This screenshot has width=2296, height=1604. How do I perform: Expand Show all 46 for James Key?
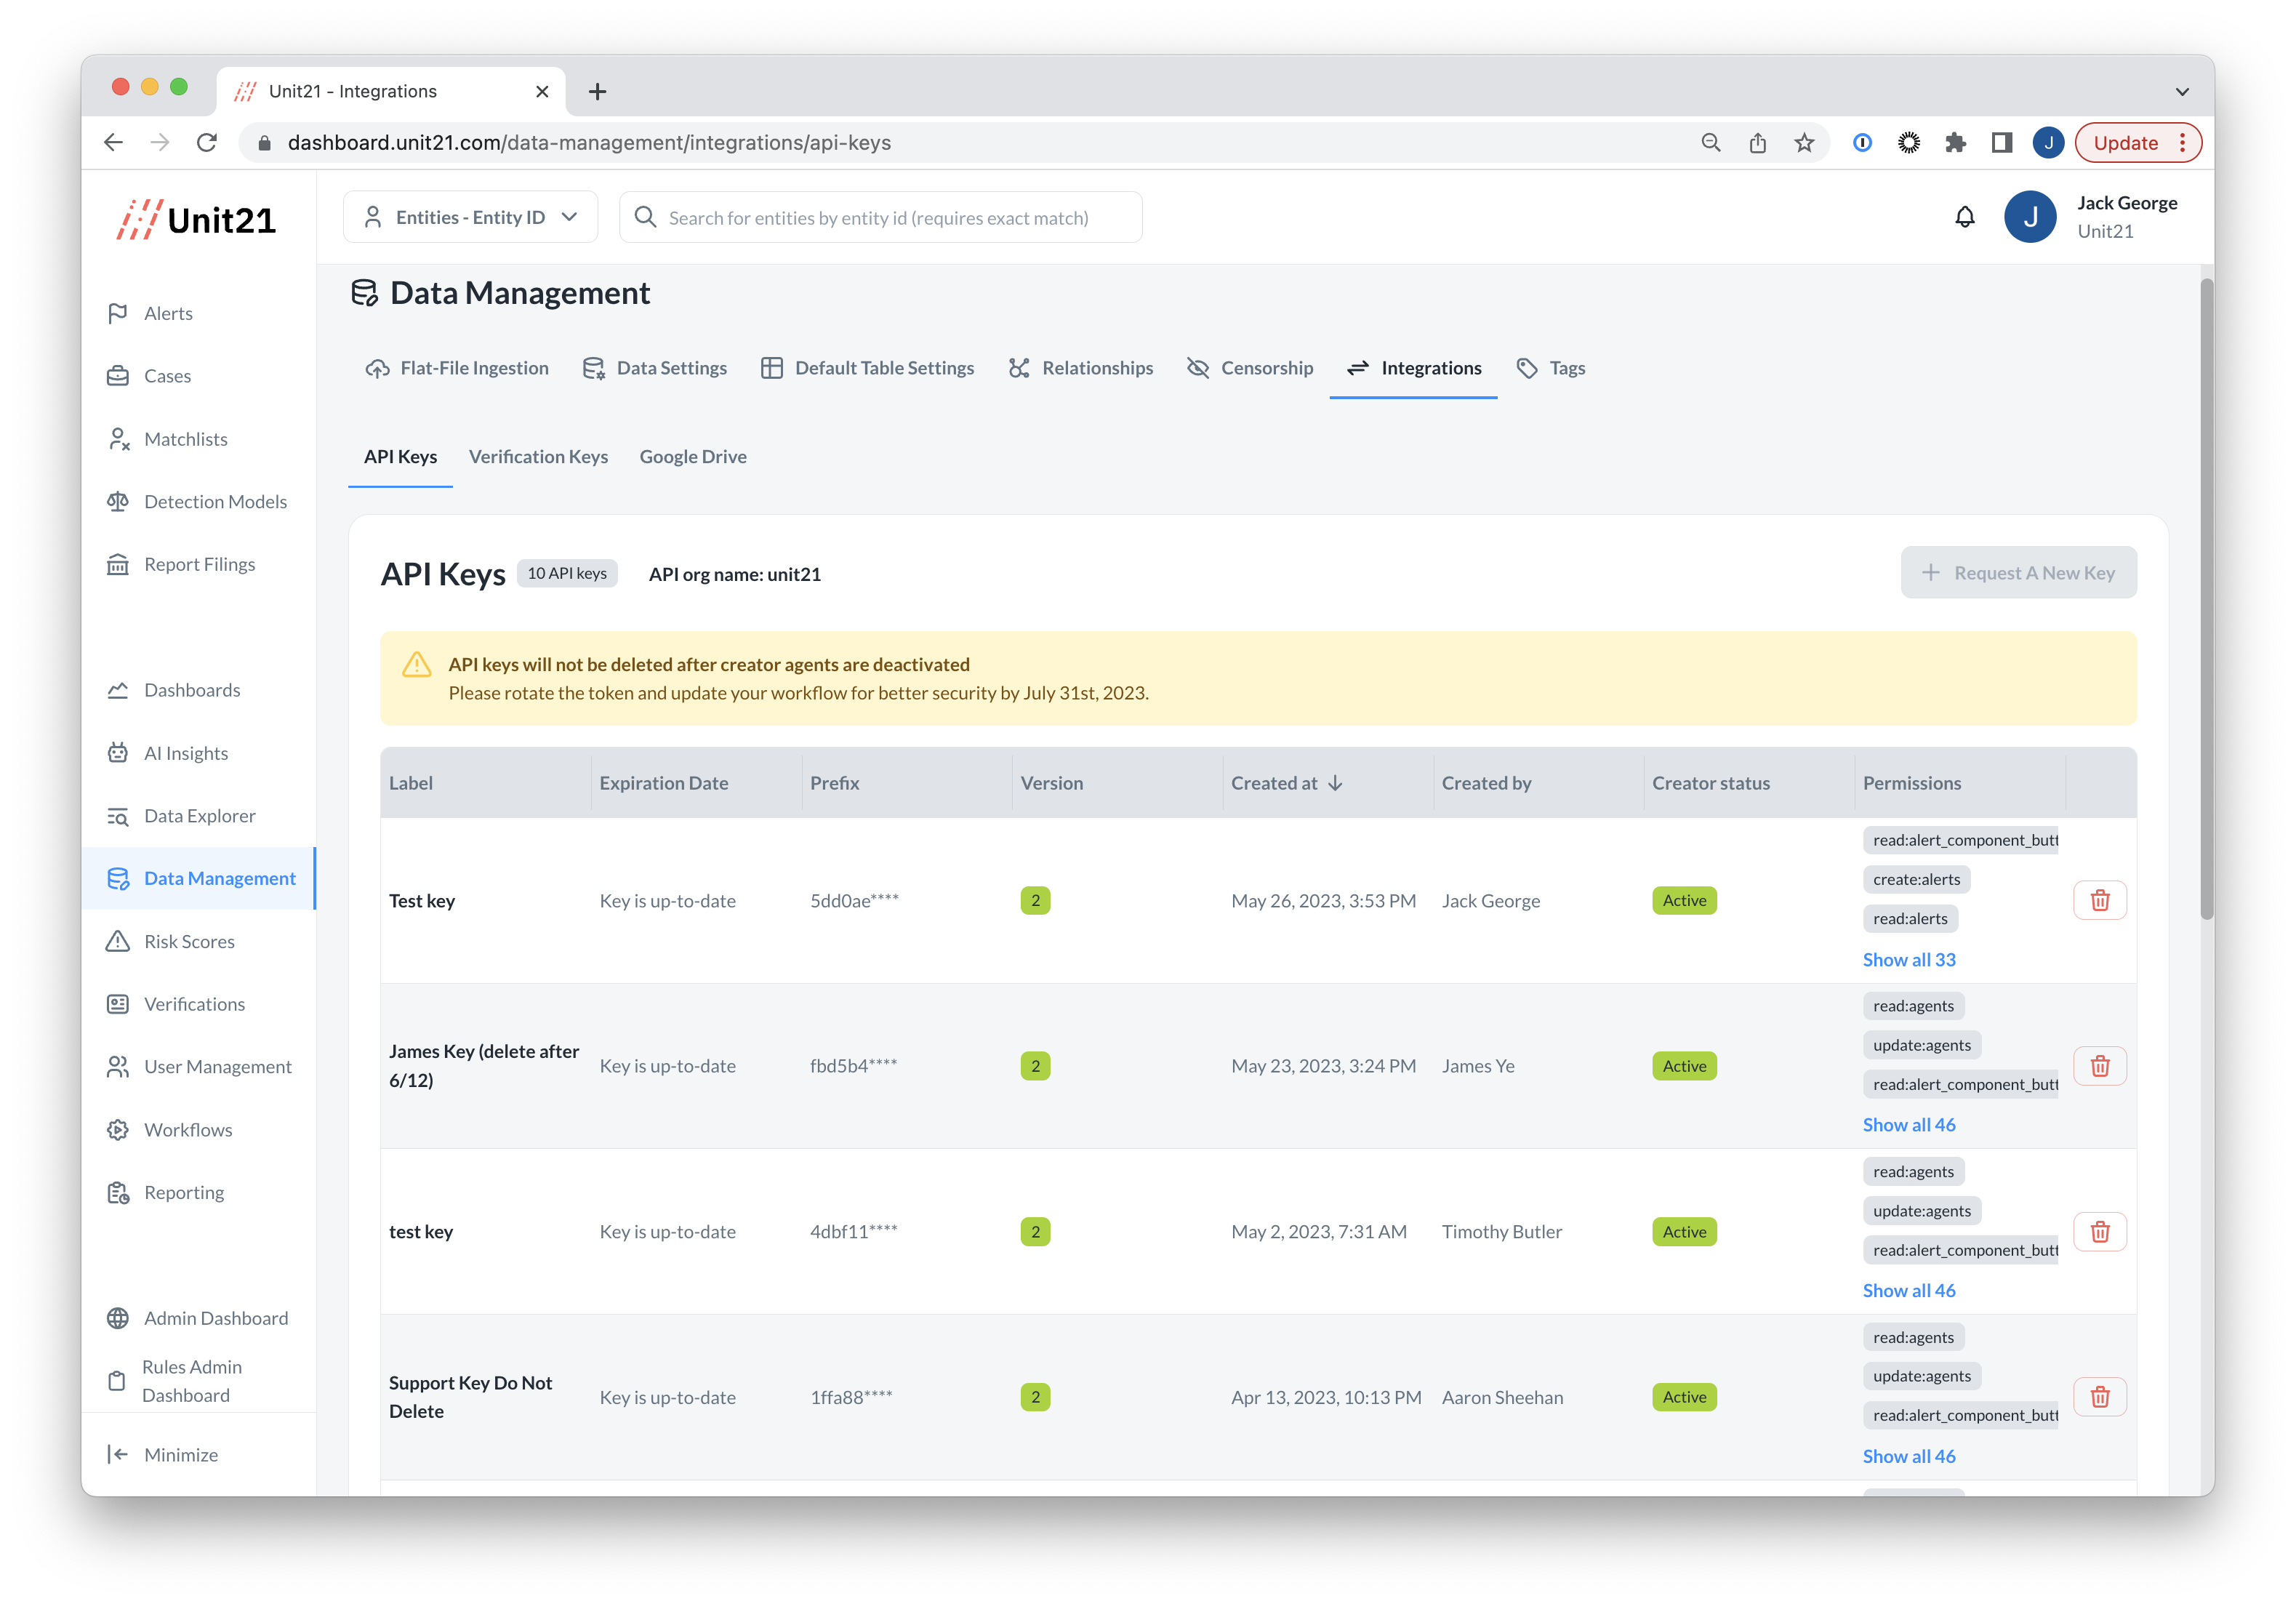coord(1908,1124)
